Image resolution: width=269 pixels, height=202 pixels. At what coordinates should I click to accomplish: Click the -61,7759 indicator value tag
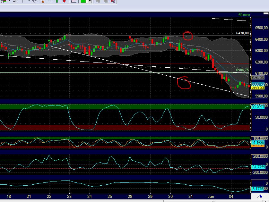tap(258, 167)
